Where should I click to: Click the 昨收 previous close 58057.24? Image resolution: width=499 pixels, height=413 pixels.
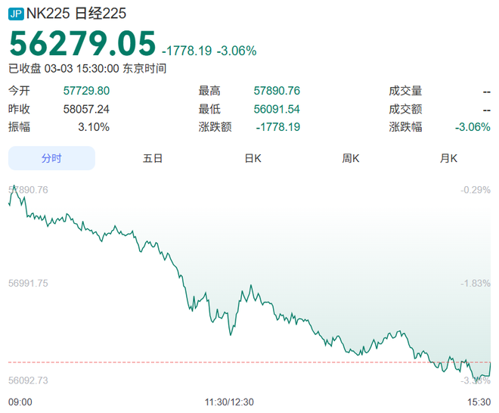click(x=86, y=109)
